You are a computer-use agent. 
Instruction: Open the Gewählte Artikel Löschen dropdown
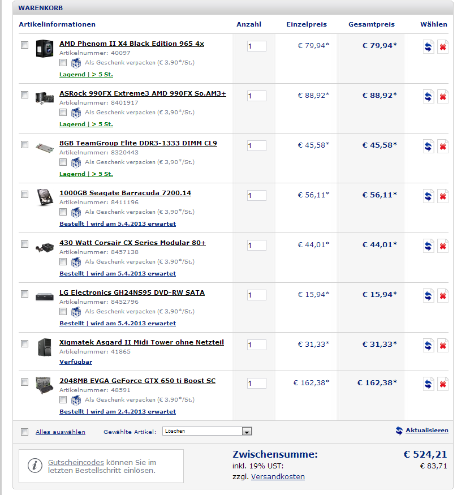click(x=207, y=431)
